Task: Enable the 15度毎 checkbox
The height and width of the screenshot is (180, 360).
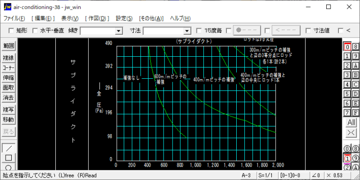Action: click(x=199, y=30)
